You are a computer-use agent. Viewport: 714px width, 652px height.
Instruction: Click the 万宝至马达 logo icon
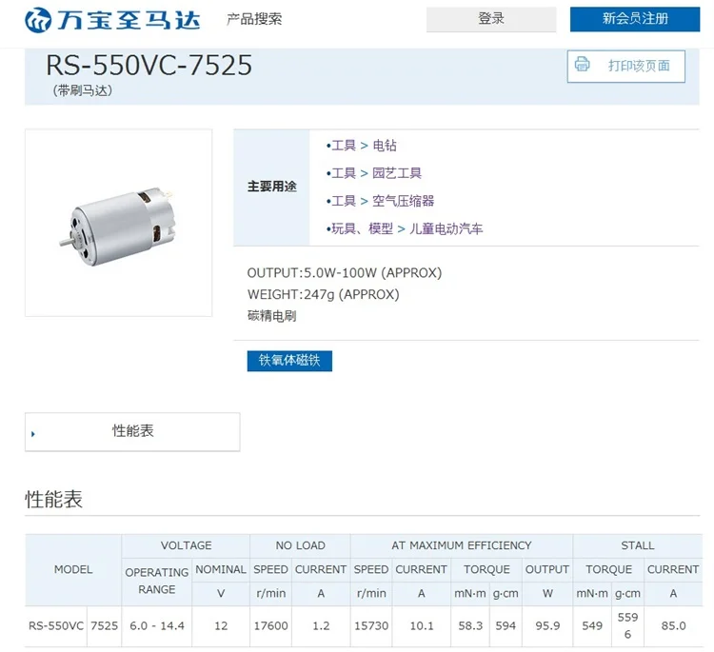[x=38, y=20]
